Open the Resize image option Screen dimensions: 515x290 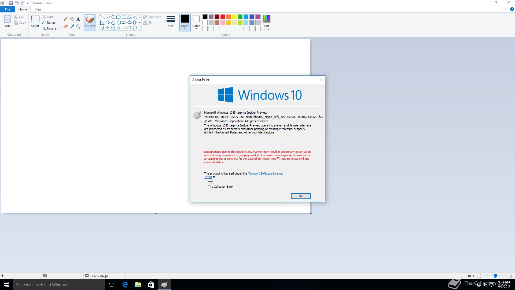tap(49, 23)
